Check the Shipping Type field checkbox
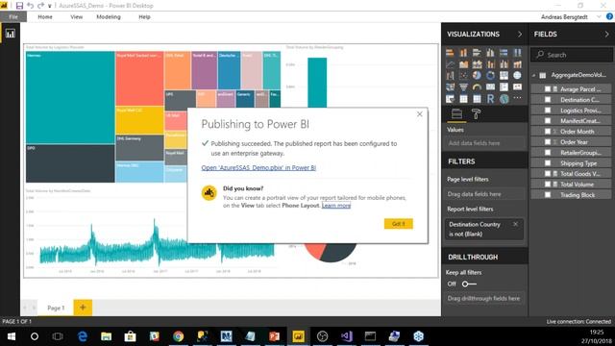This screenshot has height=346, width=615. (x=548, y=163)
